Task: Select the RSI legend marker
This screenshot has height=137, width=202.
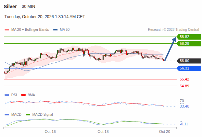Action: tap(7, 95)
